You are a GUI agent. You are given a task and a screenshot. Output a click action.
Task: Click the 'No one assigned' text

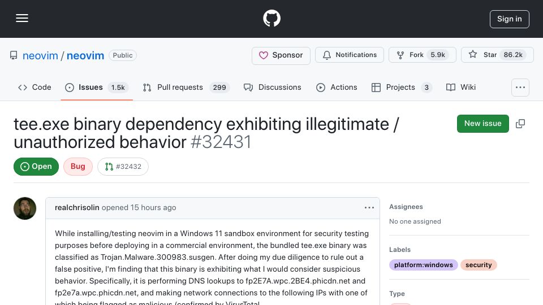415,221
